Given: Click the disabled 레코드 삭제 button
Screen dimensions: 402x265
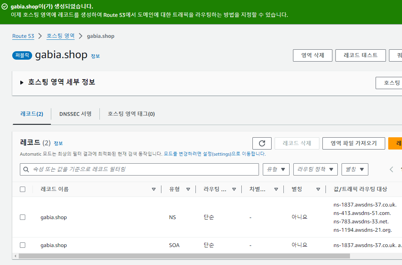Looking at the screenshot, I should click(297, 143).
